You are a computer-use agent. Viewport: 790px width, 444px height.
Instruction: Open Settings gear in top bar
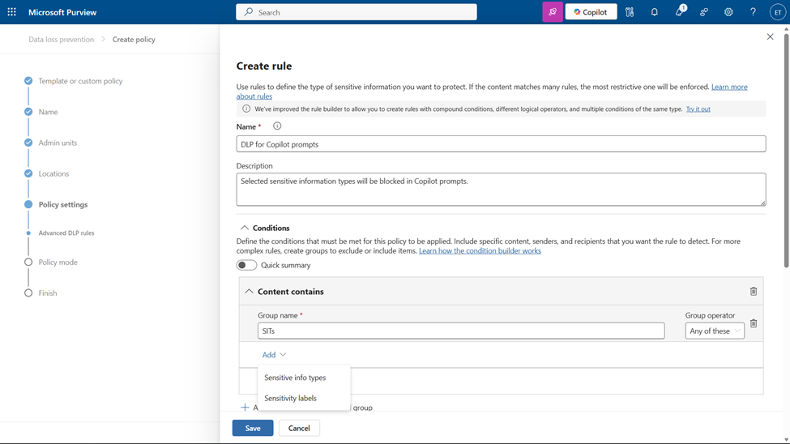point(728,12)
